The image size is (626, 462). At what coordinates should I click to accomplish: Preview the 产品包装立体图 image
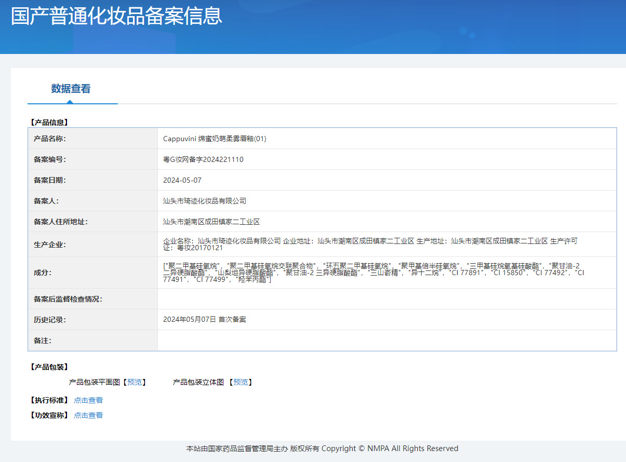click(x=241, y=382)
